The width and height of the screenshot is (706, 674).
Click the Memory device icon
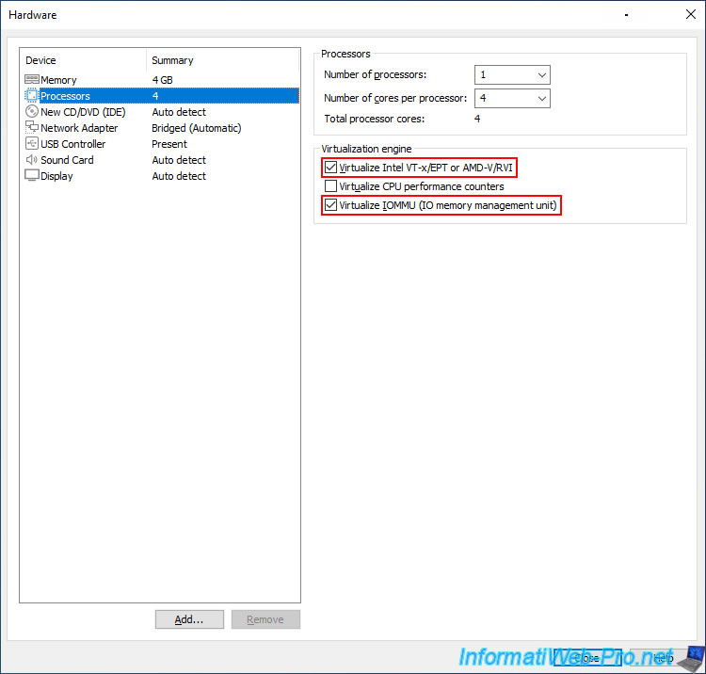pyautogui.click(x=32, y=80)
